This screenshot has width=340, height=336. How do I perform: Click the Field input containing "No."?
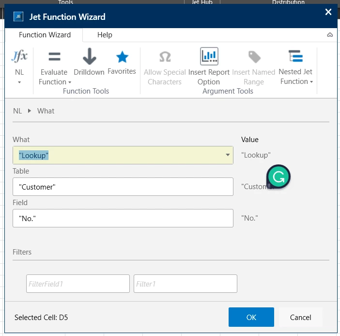(123, 218)
